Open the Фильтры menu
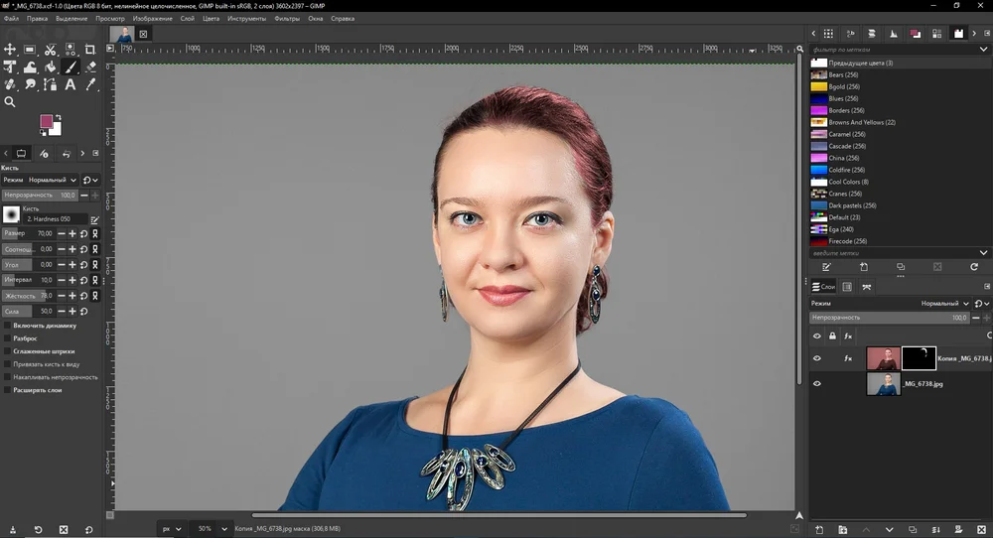The height and width of the screenshot is (538, 993). pyautogui.click(x=287, y=18)
